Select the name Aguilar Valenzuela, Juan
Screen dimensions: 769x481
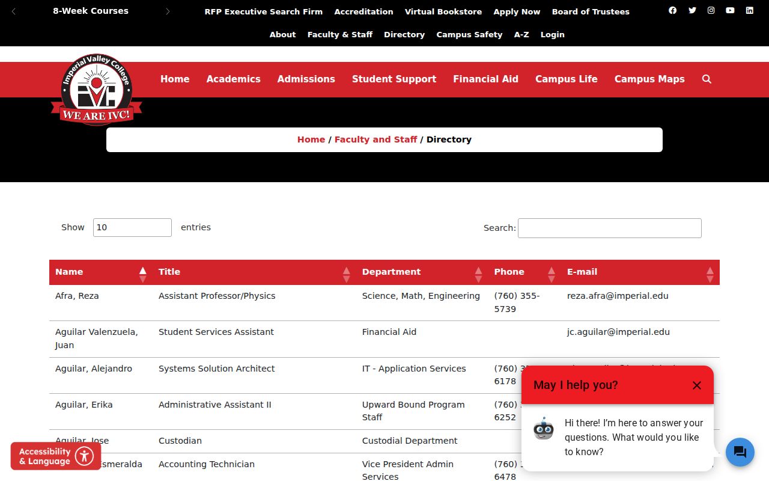click(97, 339)
